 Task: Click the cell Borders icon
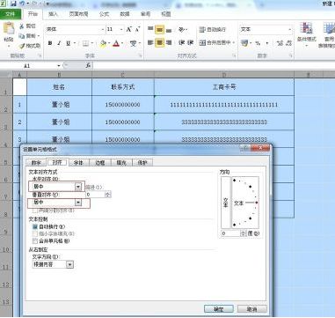point(85,43)
